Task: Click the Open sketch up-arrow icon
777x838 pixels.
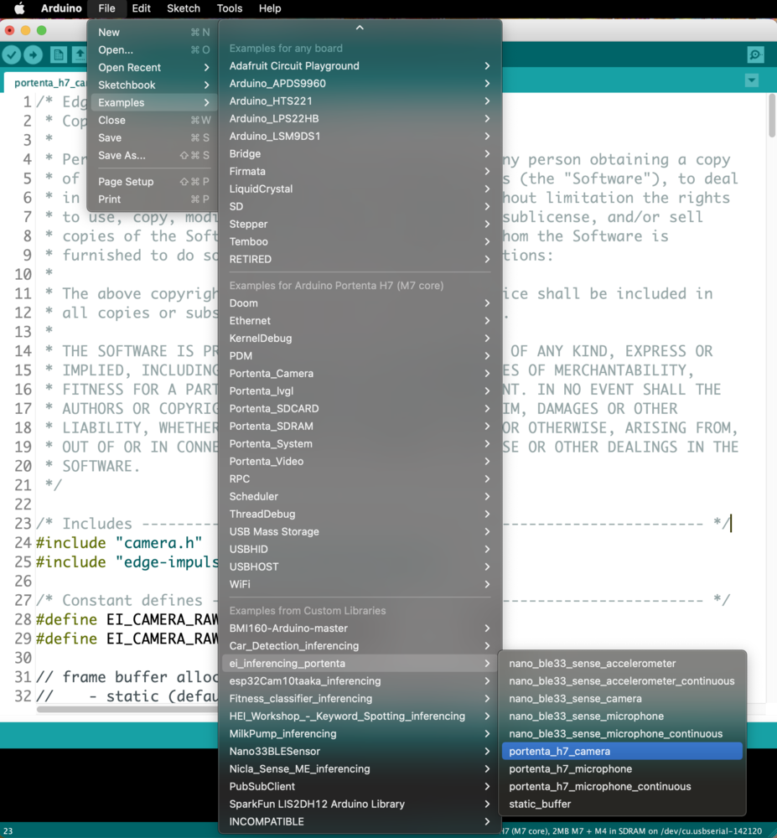Action: click(x=80, y=54)
